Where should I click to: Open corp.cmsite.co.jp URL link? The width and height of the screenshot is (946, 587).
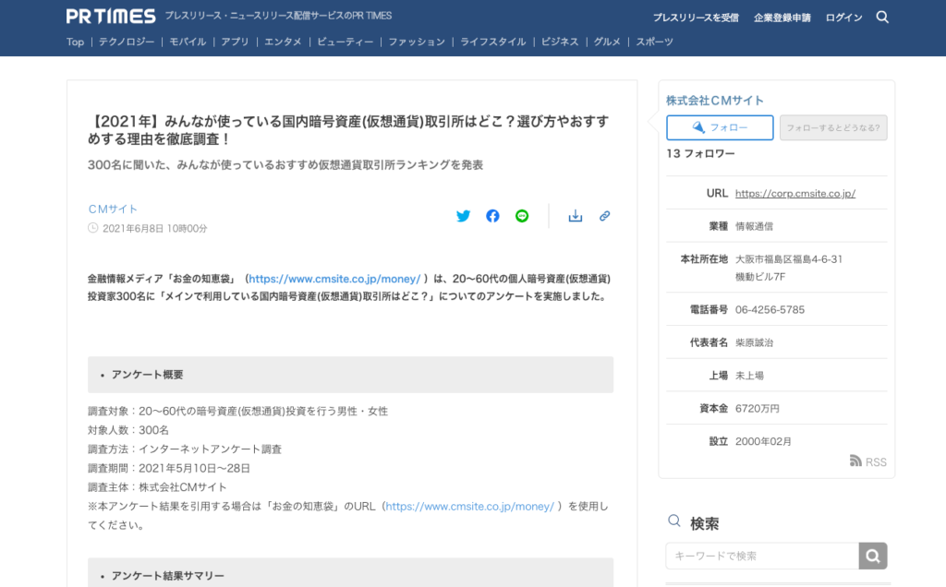[x=795, y=194]
